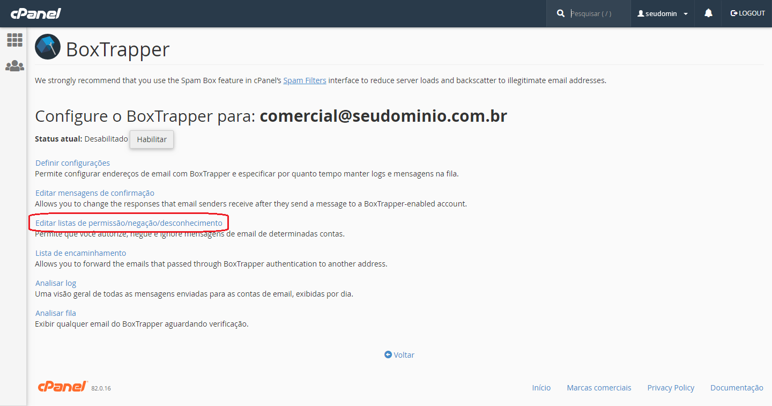This screenshot has height=406, width=772.
Task: Open the Privacy Policy footer link
Action: tap(671, 388)
